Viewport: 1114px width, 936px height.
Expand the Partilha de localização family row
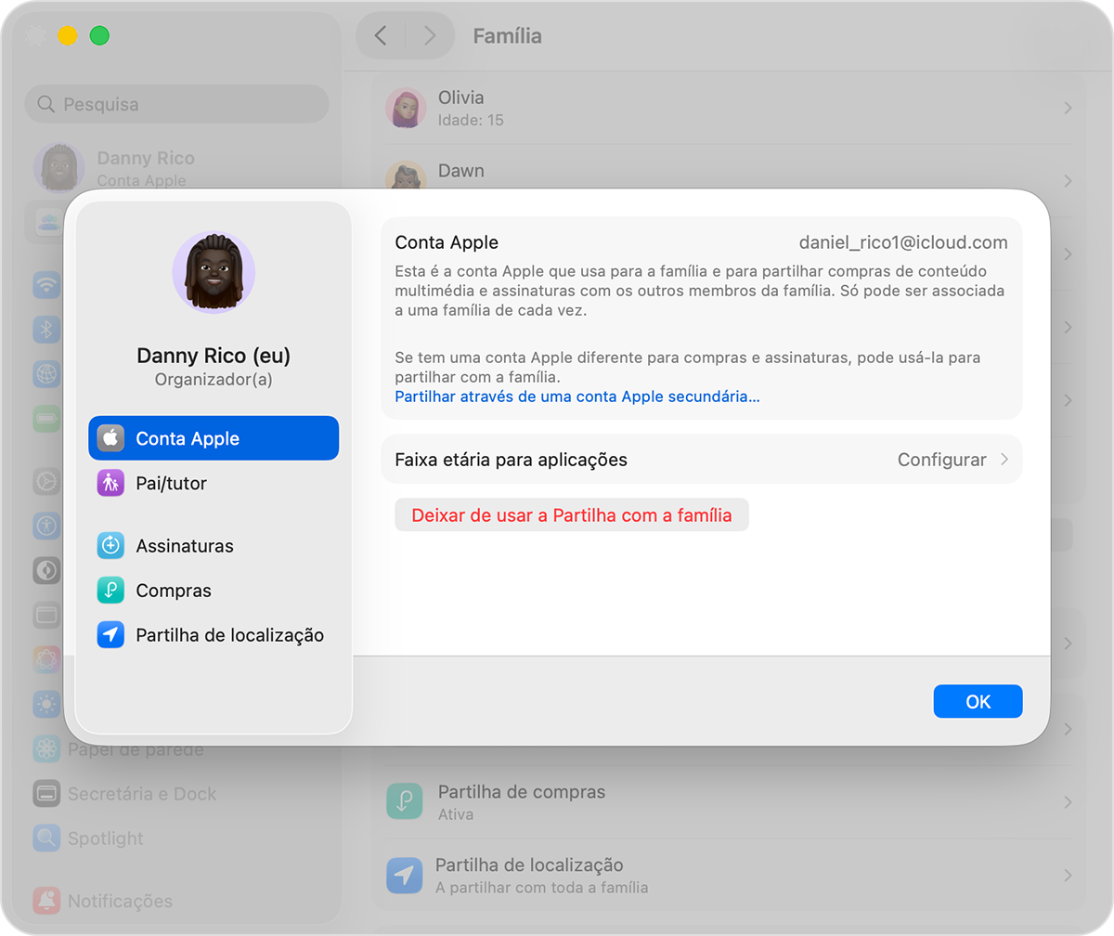pyautogui.click(x=1066, y=875)
